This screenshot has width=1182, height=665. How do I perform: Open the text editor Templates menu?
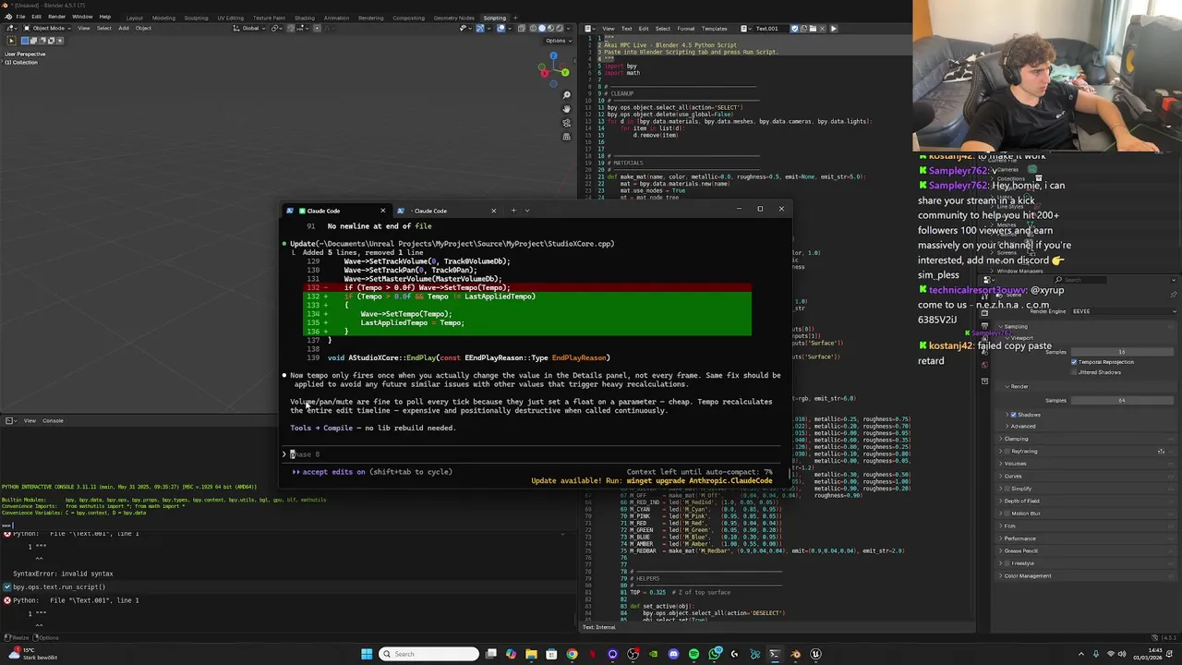[714, 28]
